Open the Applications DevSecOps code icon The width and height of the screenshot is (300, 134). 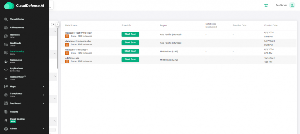tap(6, 70)
